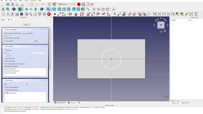Image resolution: width=203 pixels, height=114 pixels.
Task: Close the Unnamed document tab
Action: 80,103
